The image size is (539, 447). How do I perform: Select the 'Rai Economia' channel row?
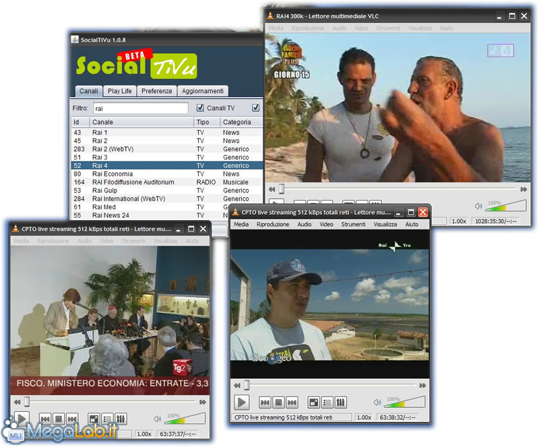pos(166,174)
